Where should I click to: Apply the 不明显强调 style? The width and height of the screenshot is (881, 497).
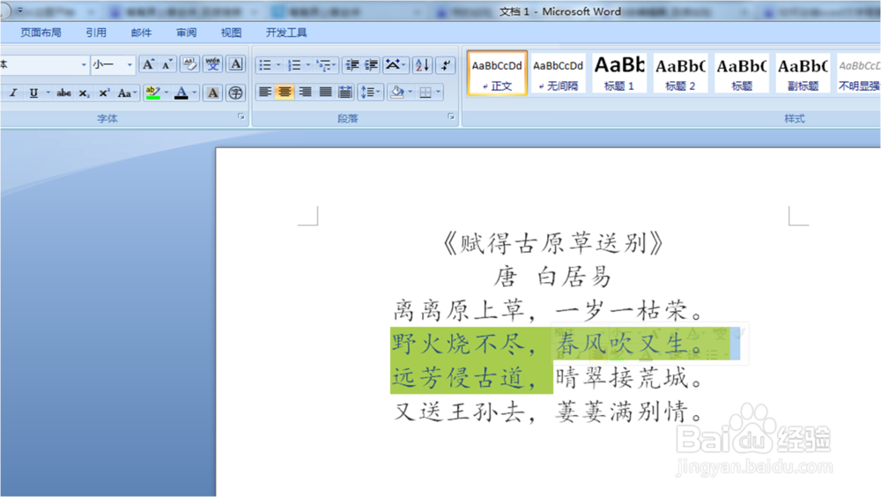(858, 74)
